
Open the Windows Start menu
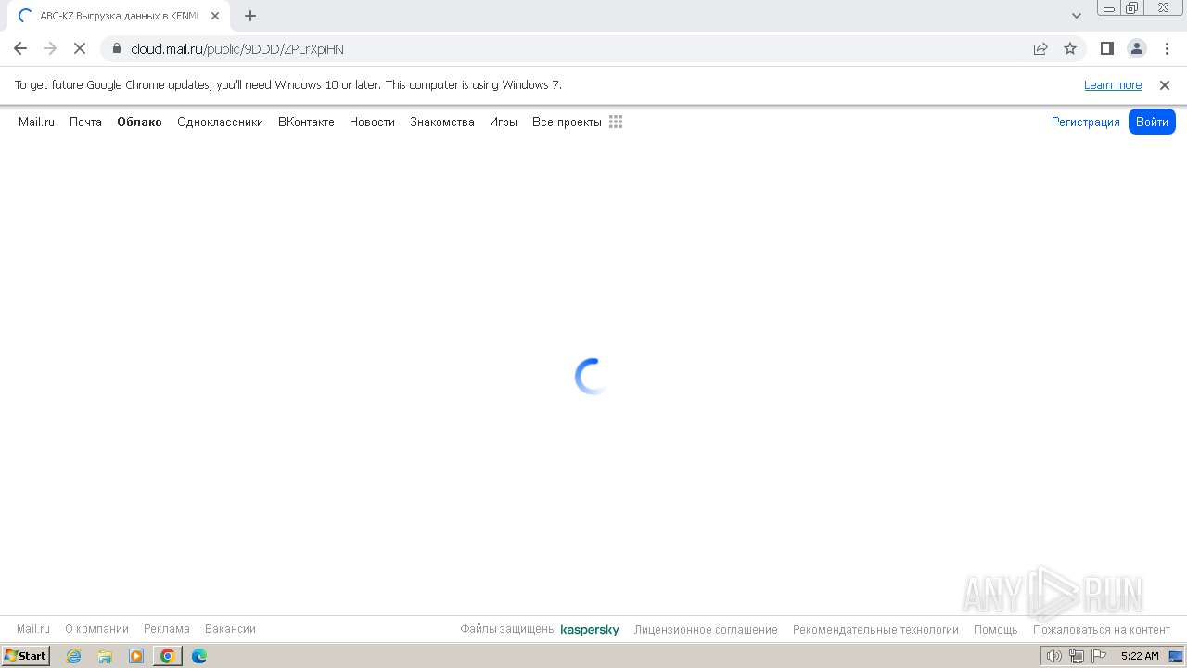[x=26, y=656]
